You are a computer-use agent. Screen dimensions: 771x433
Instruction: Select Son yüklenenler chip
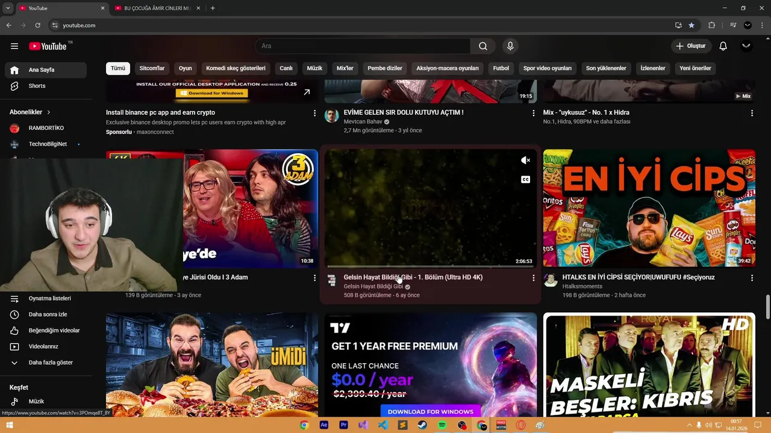pyautogui.click(x=606, y=69)
